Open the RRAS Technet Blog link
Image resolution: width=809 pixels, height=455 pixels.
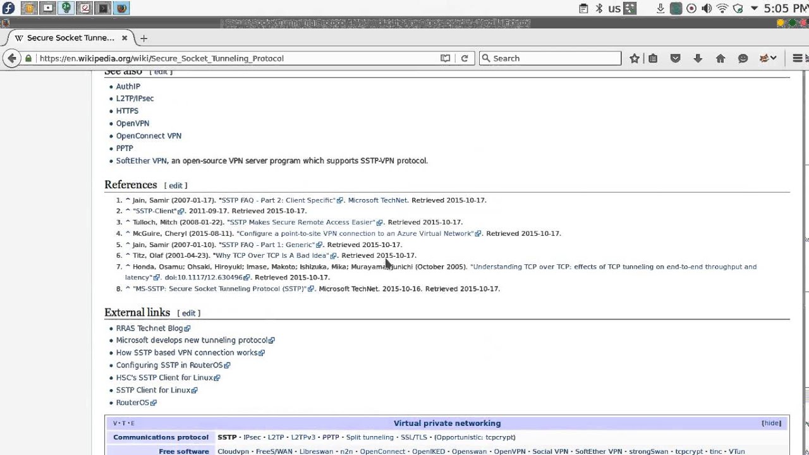[x=153, y=329]
